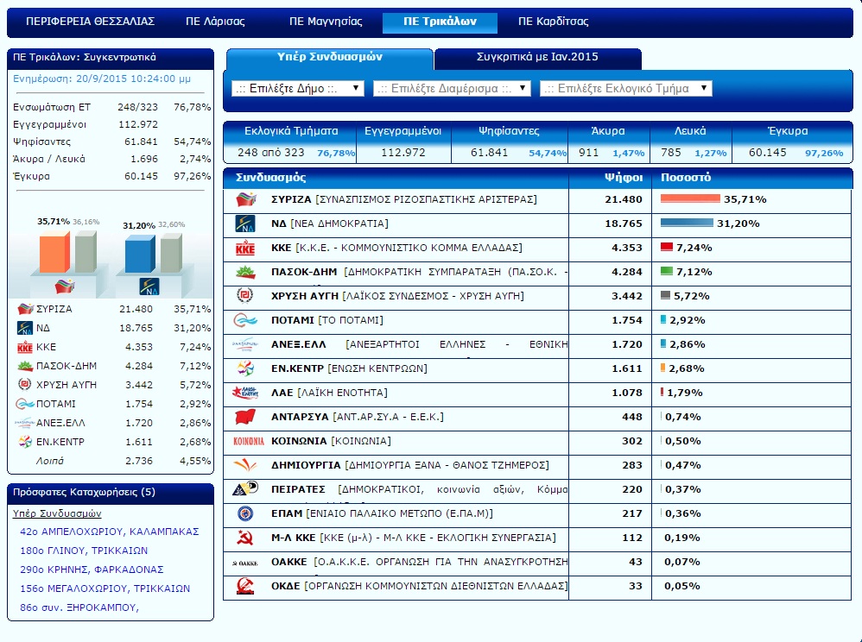Open 86ο συν. ΞΗΡΟΚΑΜΠΟΥ entry
This screenshot has width=862, height=642.
pos(79,607)
